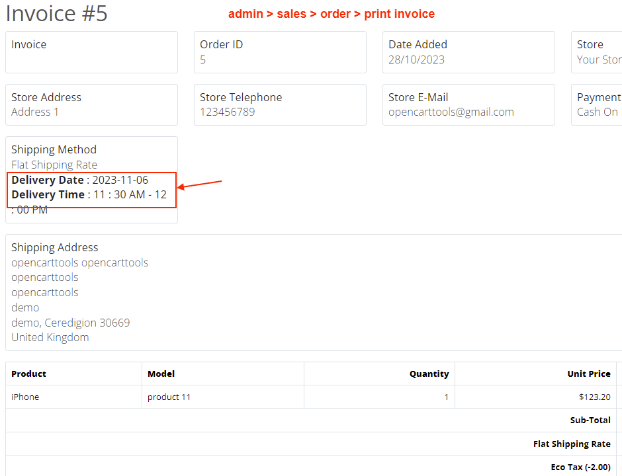Click the Quantity column header
The image size is (622, 476).
pyautogui.click(x=429, y=374)
